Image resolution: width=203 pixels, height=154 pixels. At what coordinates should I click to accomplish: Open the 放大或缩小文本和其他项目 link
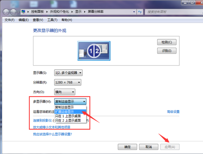tap(52, 127)
